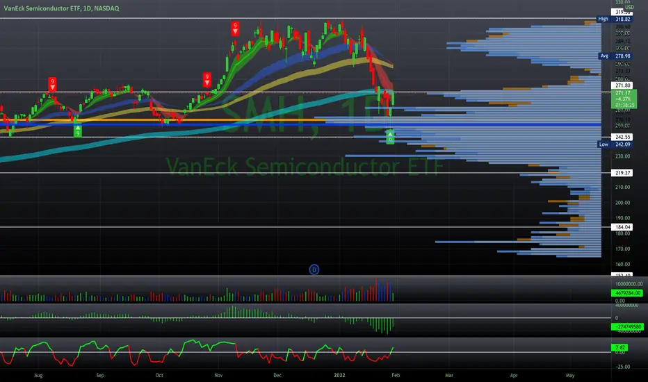
Task: Click the 10000000.00 volume axis label
Action: pos(629,283)
